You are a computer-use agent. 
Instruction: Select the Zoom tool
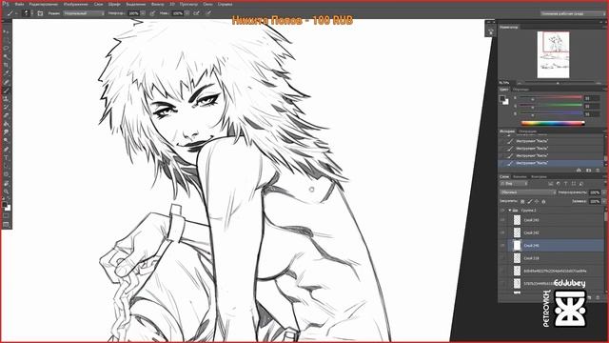[x=6, y=192]
